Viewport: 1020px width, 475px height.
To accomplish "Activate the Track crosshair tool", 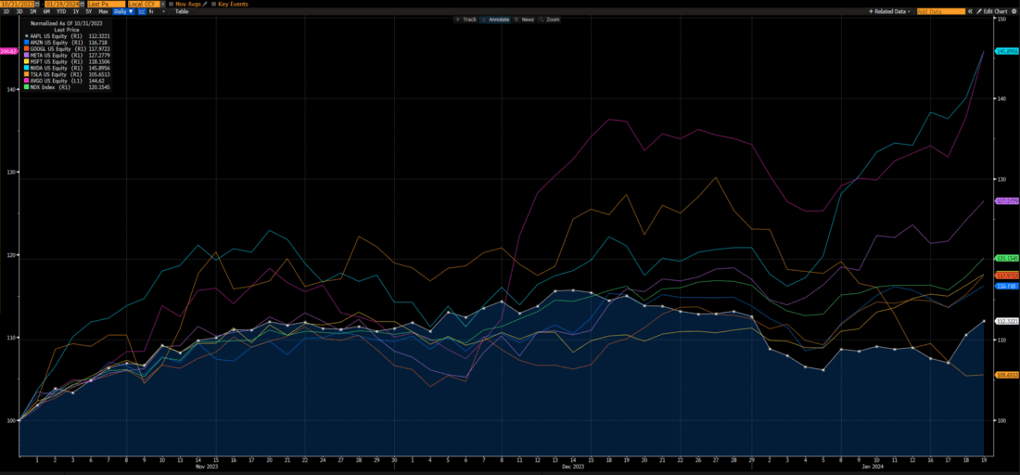I will [x=465, y=20].
